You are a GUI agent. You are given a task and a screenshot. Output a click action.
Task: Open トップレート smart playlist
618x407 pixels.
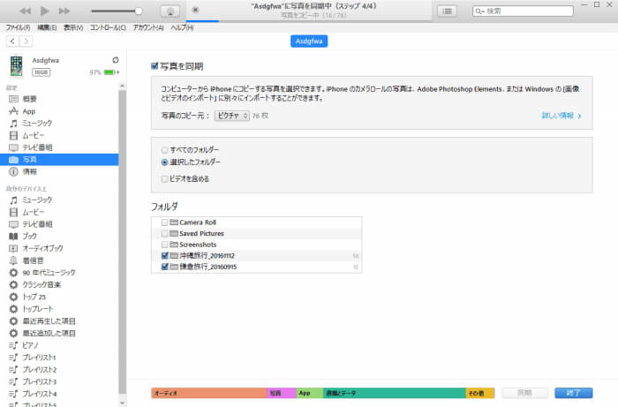click(x=59, y=309)
